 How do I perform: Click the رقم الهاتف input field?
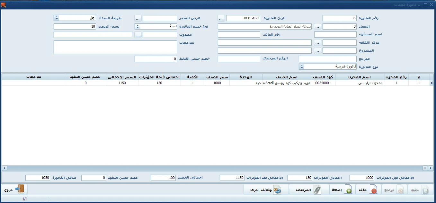coord(239,34)
